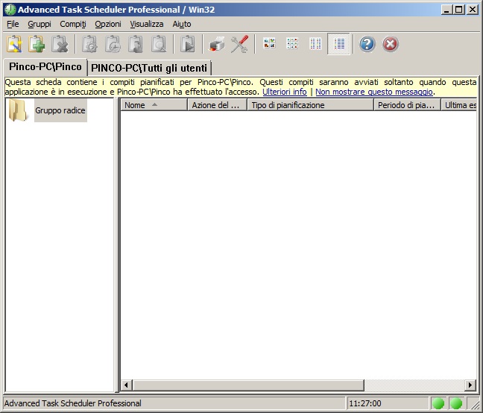Open the Opzioni menu

coord(108,24)
